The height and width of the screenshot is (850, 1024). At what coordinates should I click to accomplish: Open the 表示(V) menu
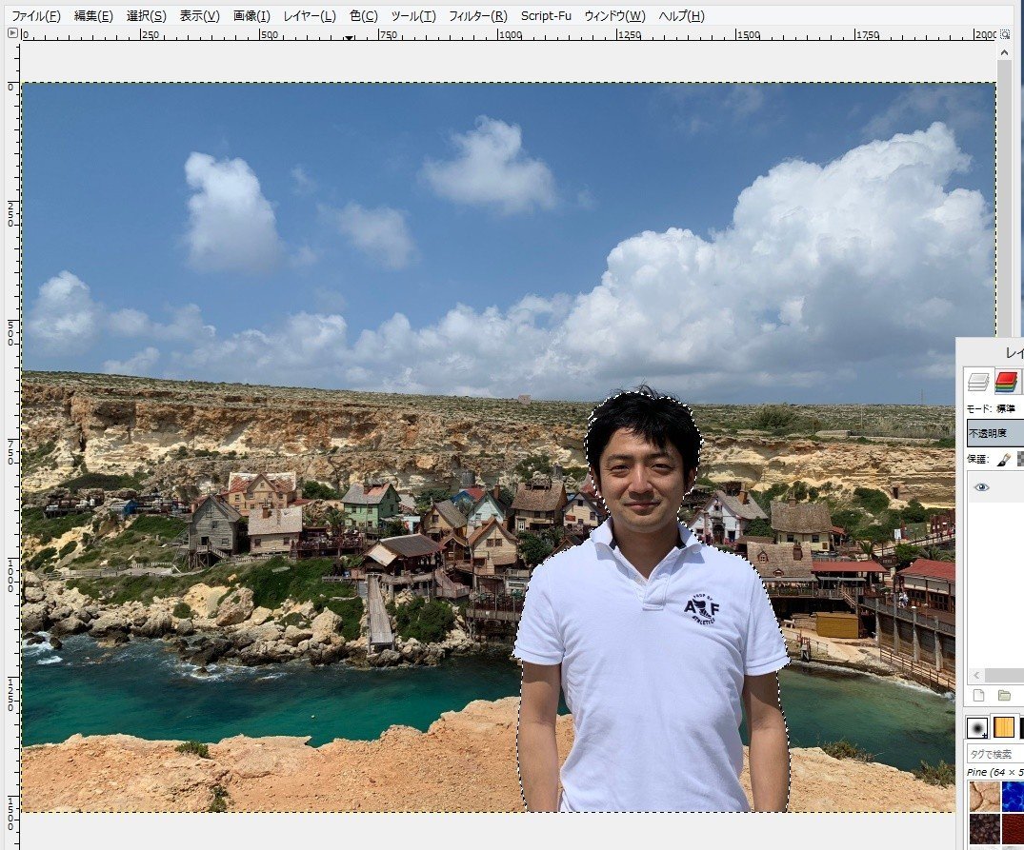[199, 15]
